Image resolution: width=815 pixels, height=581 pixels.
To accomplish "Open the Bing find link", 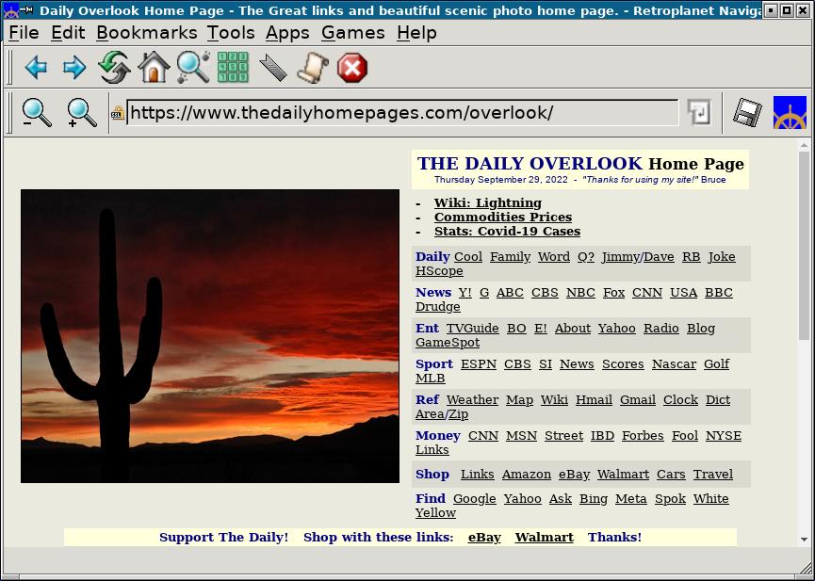I will (593, 499).
